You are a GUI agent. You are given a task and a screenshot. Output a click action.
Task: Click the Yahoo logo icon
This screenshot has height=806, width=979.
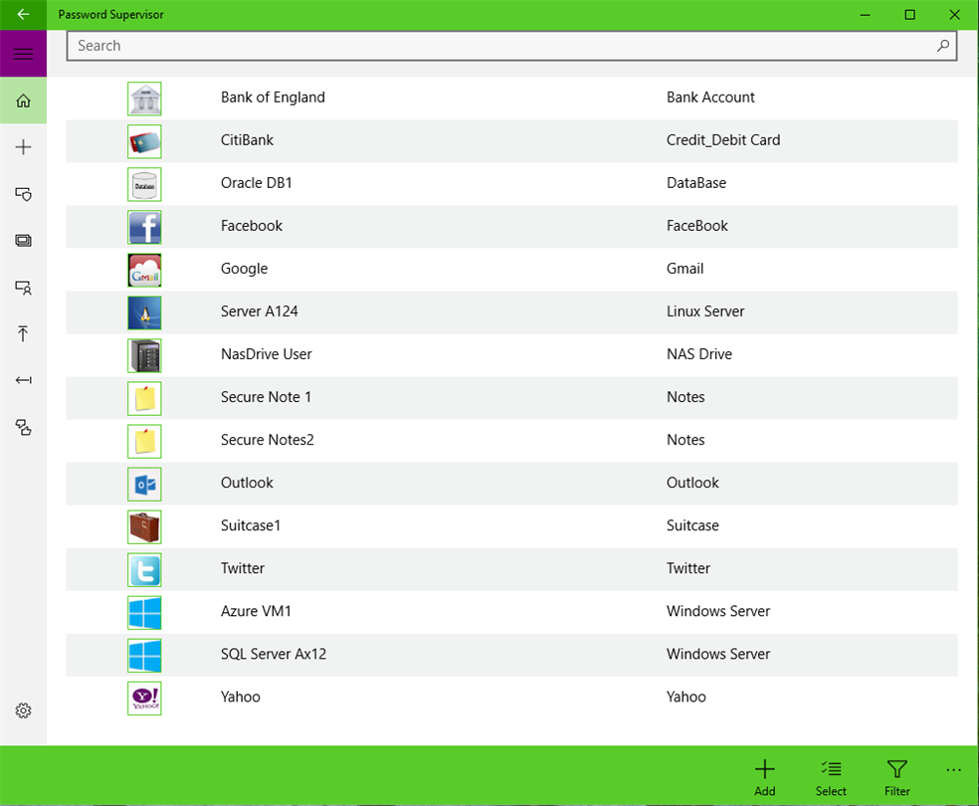(144, 699)
